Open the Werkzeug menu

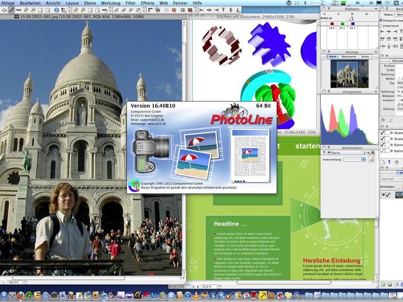pyautogui.click(x=110, y=3)
